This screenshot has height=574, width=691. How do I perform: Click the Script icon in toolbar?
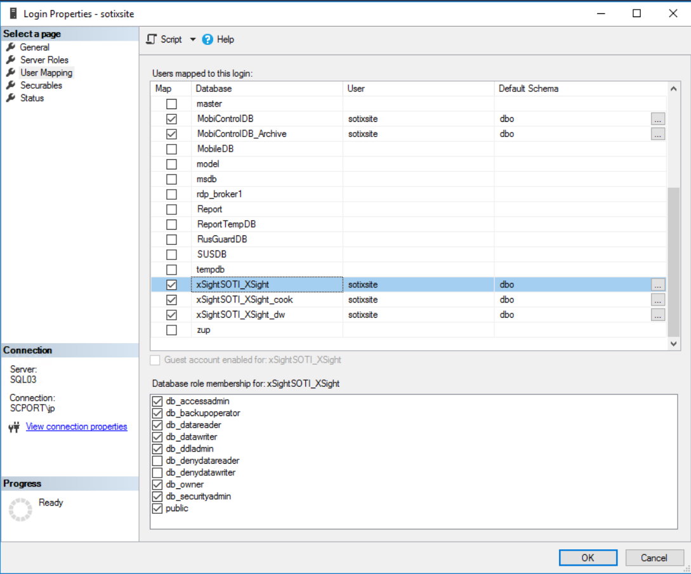tap(151, 39)
